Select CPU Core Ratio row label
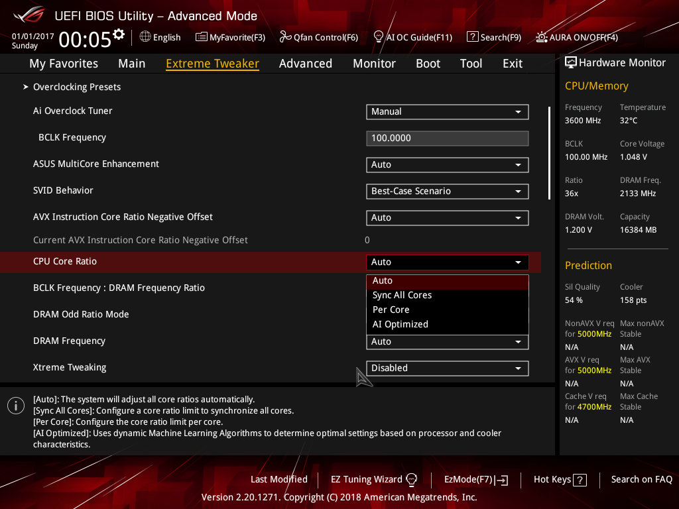 65,261
